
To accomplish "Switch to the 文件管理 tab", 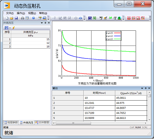I will click(42, 123).
